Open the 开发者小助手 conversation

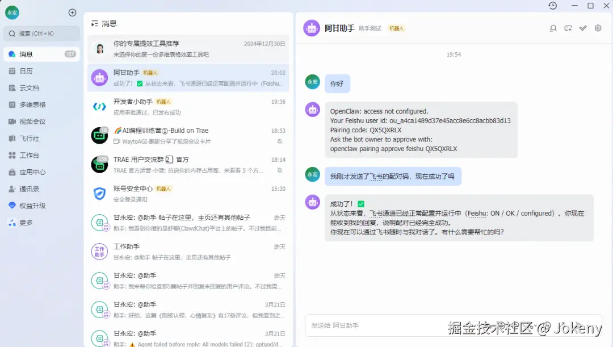(x=188, y=107)
